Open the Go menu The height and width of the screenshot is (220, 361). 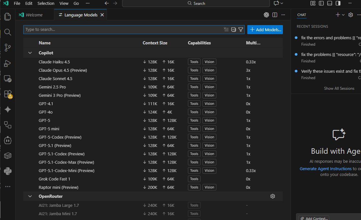(x=76, y=3)
